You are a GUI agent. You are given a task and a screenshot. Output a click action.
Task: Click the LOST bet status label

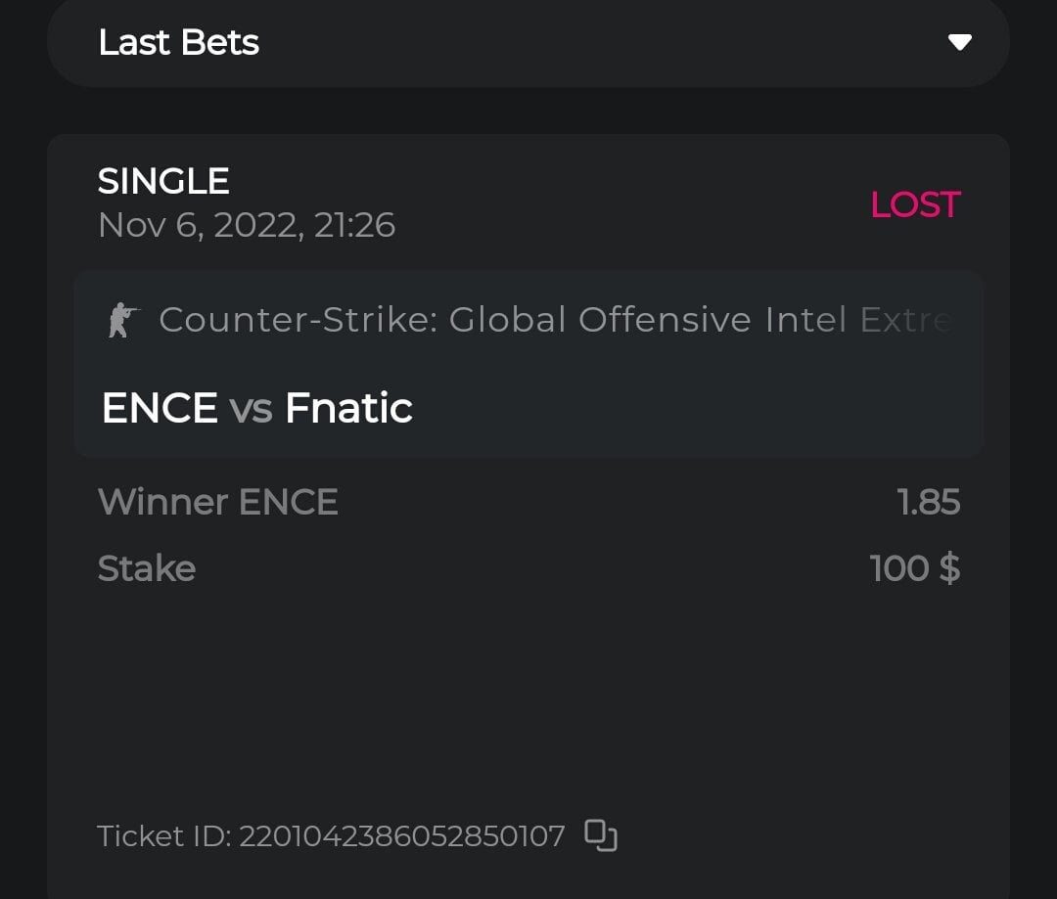click(914, 204)
